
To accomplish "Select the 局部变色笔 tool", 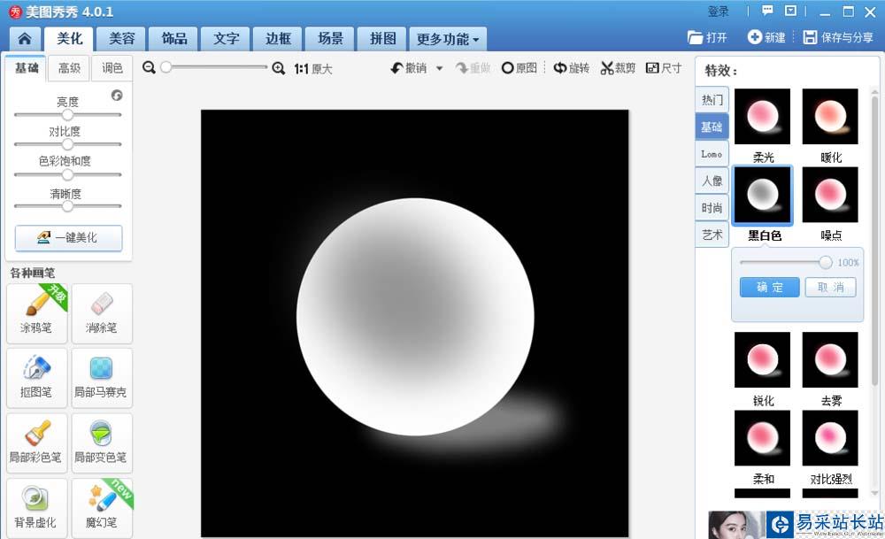I will pyautogui.click(x=102, y=443).
